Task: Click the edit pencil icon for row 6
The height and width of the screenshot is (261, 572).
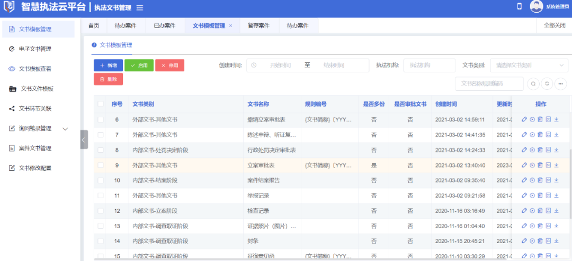Action: coord(524,119)
